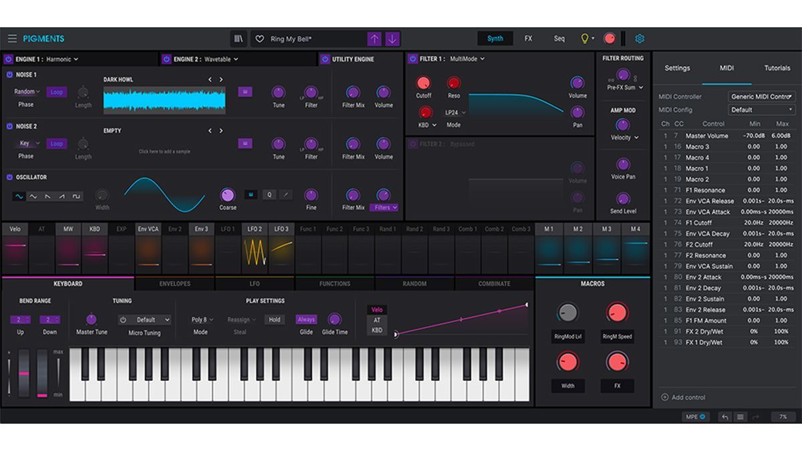Switch to the LFO modulation tab
The image size is (802, 451).
click(x=255, y=284)
